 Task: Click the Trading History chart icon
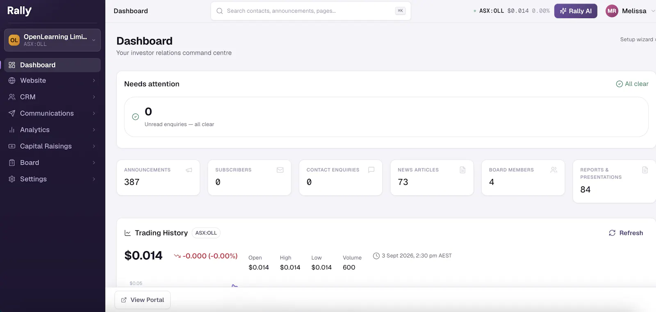(x=128, y=233)
